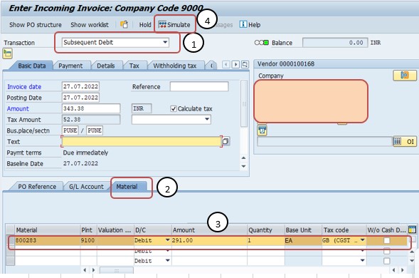Viewport: 419px width, 278px height.
Task: Switch to the G/L Account tab
Action: (86, 187)
